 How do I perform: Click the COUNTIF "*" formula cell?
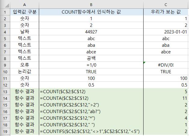(91, 119)
